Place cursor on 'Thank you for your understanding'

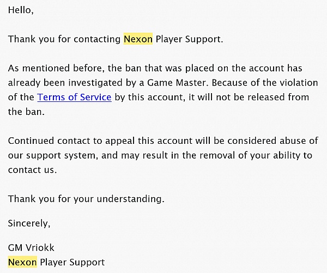[x=86, y=198]
